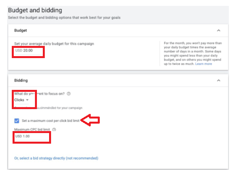This screenshot has height=177, width=238.
Task: Click the "want to focus on?" question text
Action: [x=51, y=94]
